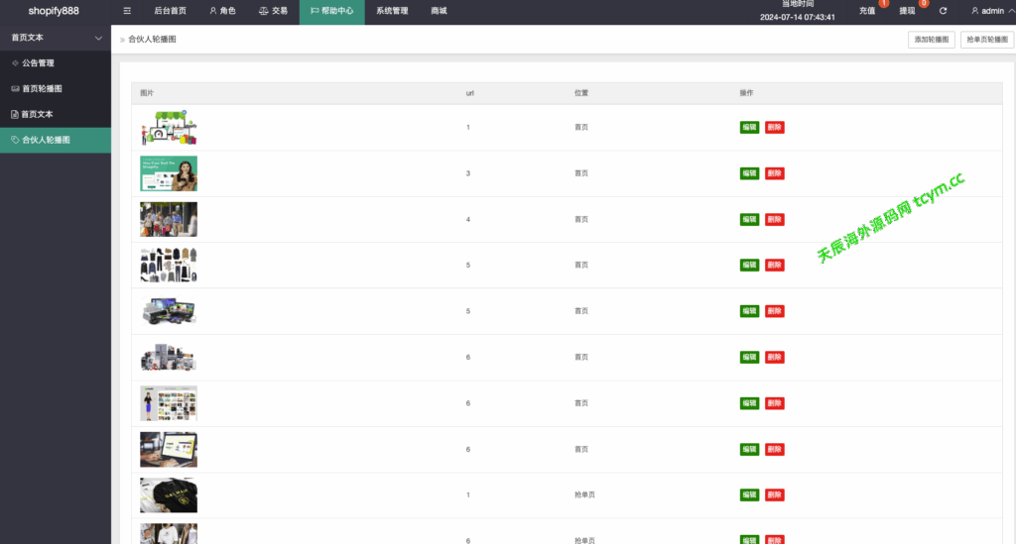Edit the electronics devices banner row
Viewport: 1016px width, 544px height.
pos(749,311)
